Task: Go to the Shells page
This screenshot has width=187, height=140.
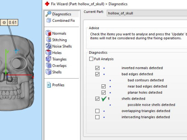Action: click(x=57, y=72)
